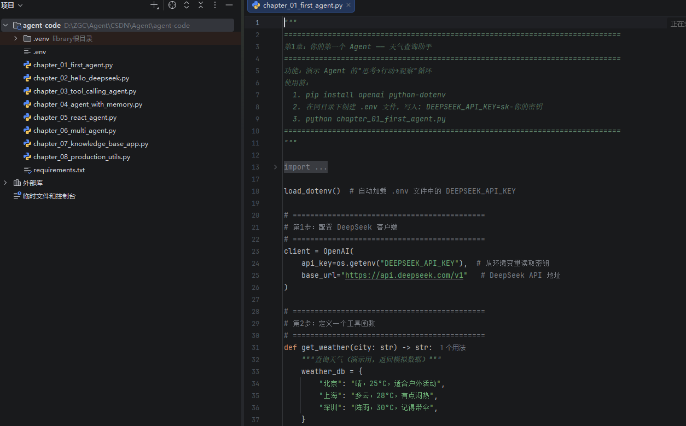Viewport: 686px width, 426px height.
Task: Click the agent-code module folder icon
Action: (x=17, y=26)
